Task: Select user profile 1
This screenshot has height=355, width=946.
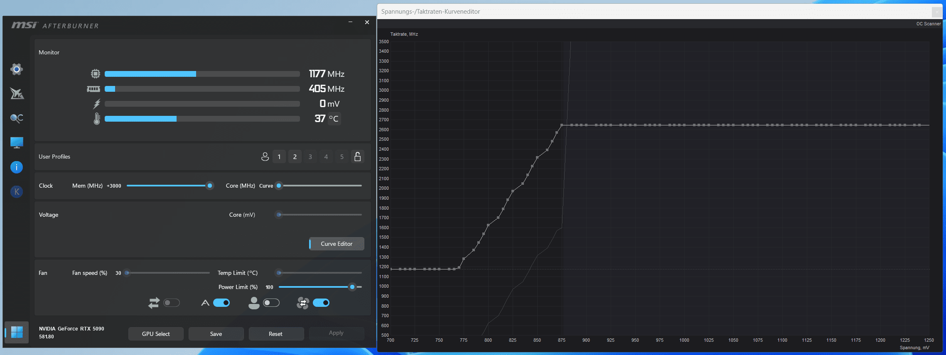Action: click(x=279, y=157)
